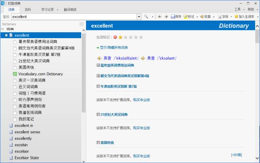
Task: Collapse the left Dictionary panel icon
Action: pos(81,24)
